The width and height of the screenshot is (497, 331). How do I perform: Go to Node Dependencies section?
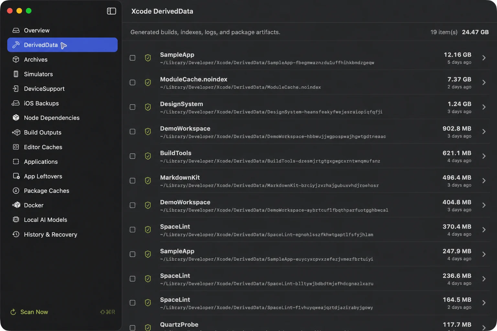(x=62, y=118)
